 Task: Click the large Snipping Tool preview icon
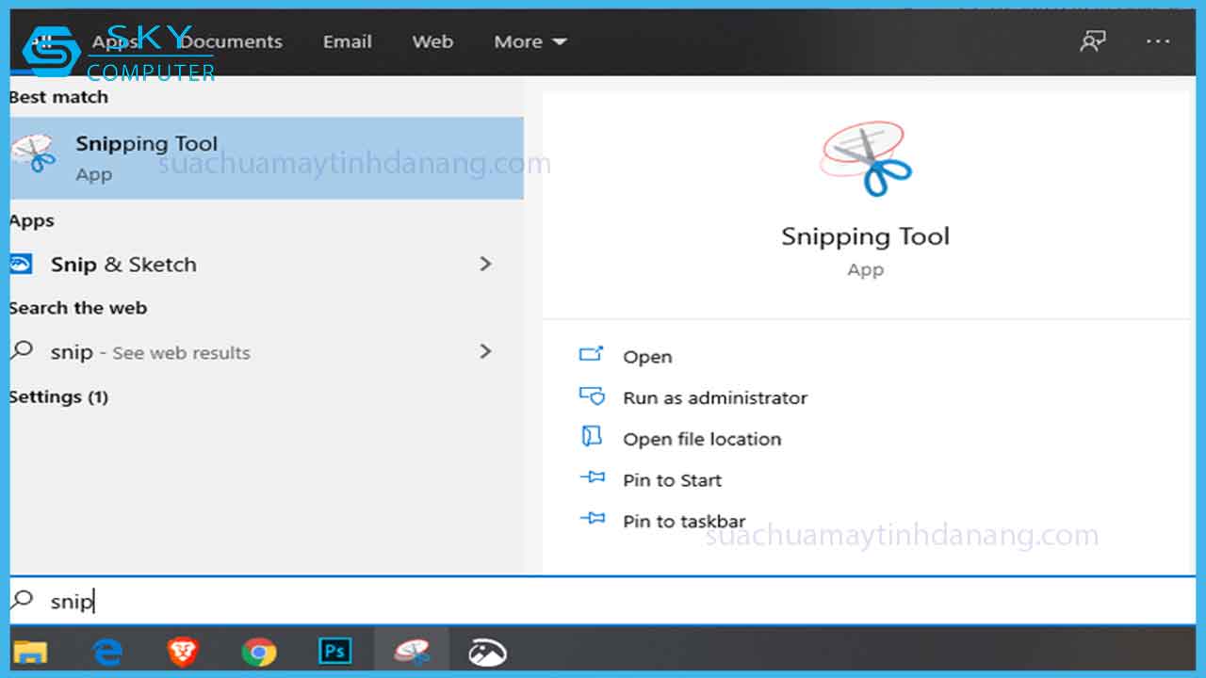866,158
